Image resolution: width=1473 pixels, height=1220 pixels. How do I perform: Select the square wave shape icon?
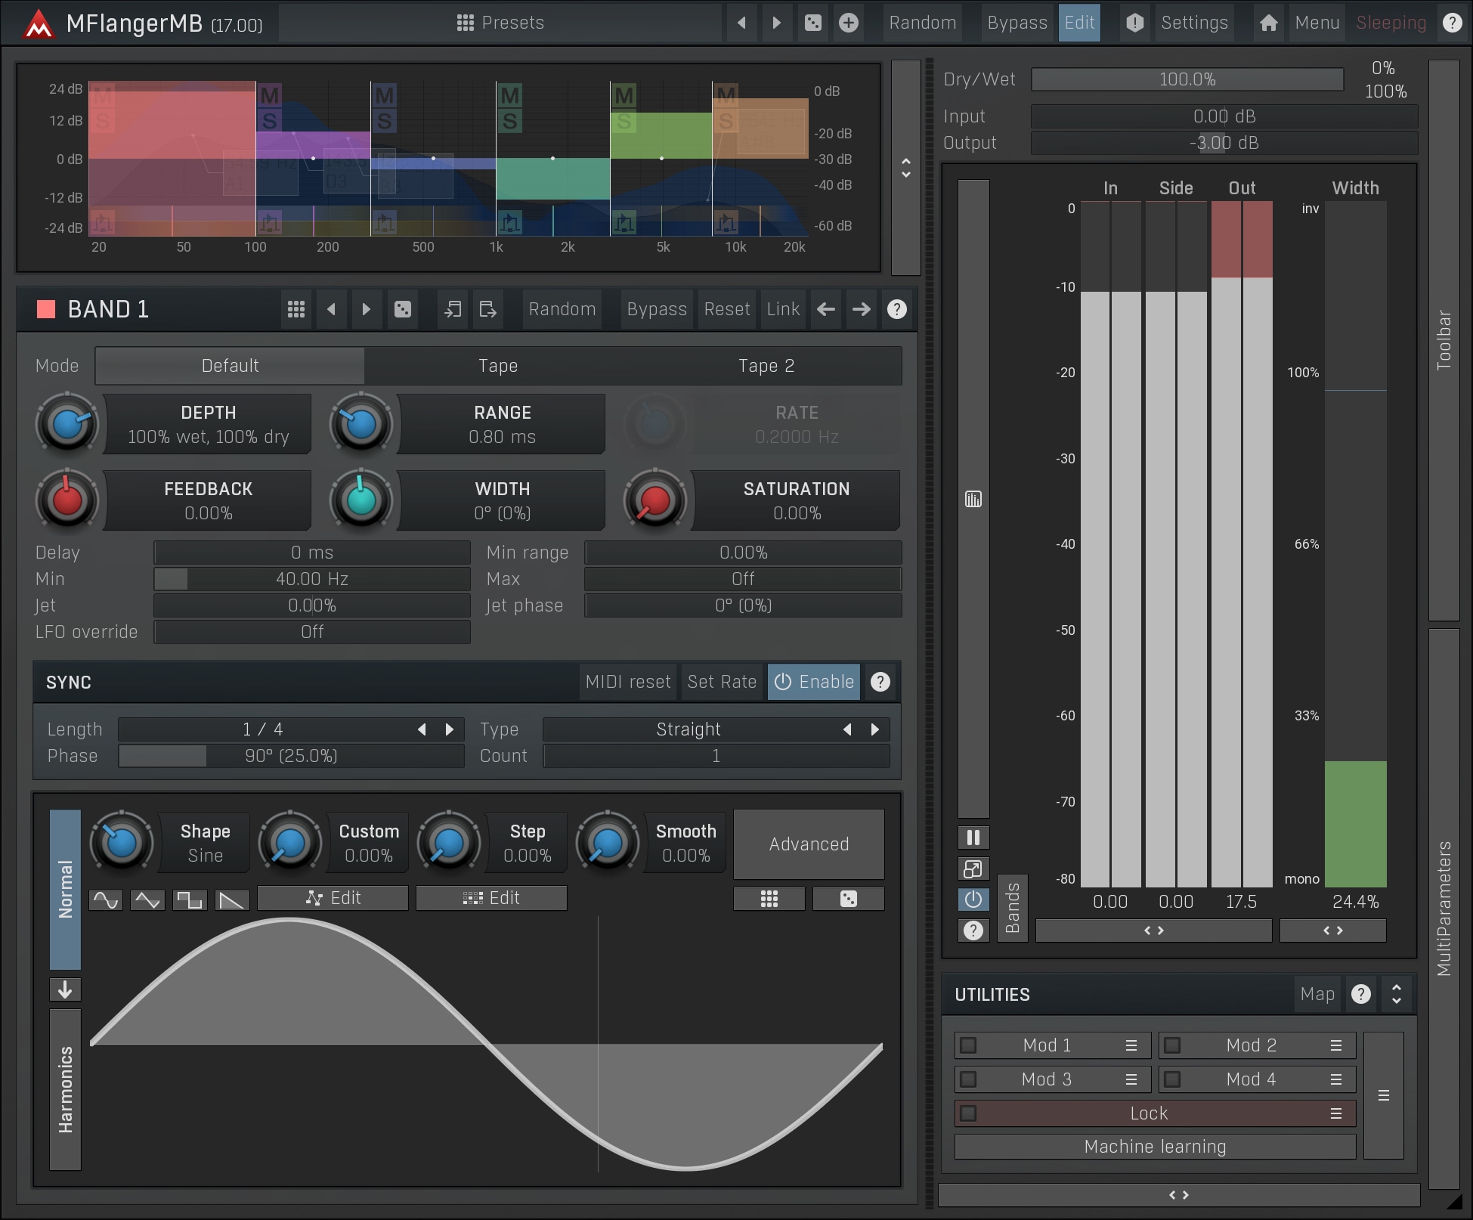[189, 900]
